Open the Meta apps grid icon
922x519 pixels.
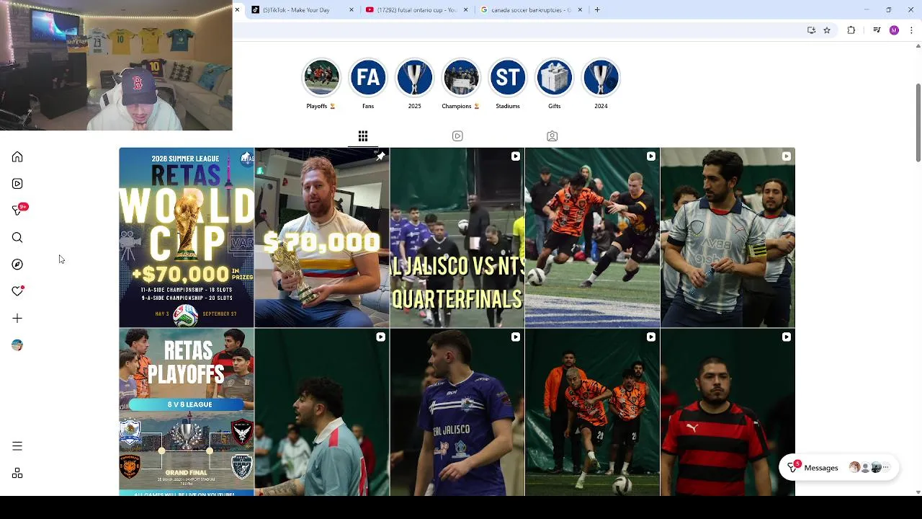pos(17,474)
